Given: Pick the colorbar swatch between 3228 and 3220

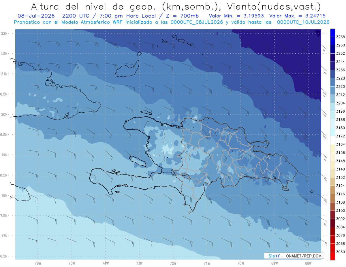Looking at the screenshot, I should pos(332,82).
